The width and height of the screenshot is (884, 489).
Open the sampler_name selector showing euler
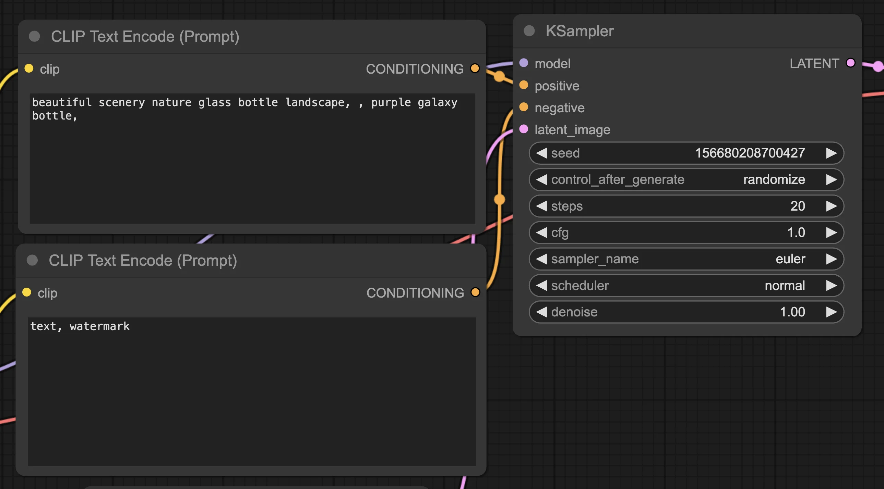(686, 259)
